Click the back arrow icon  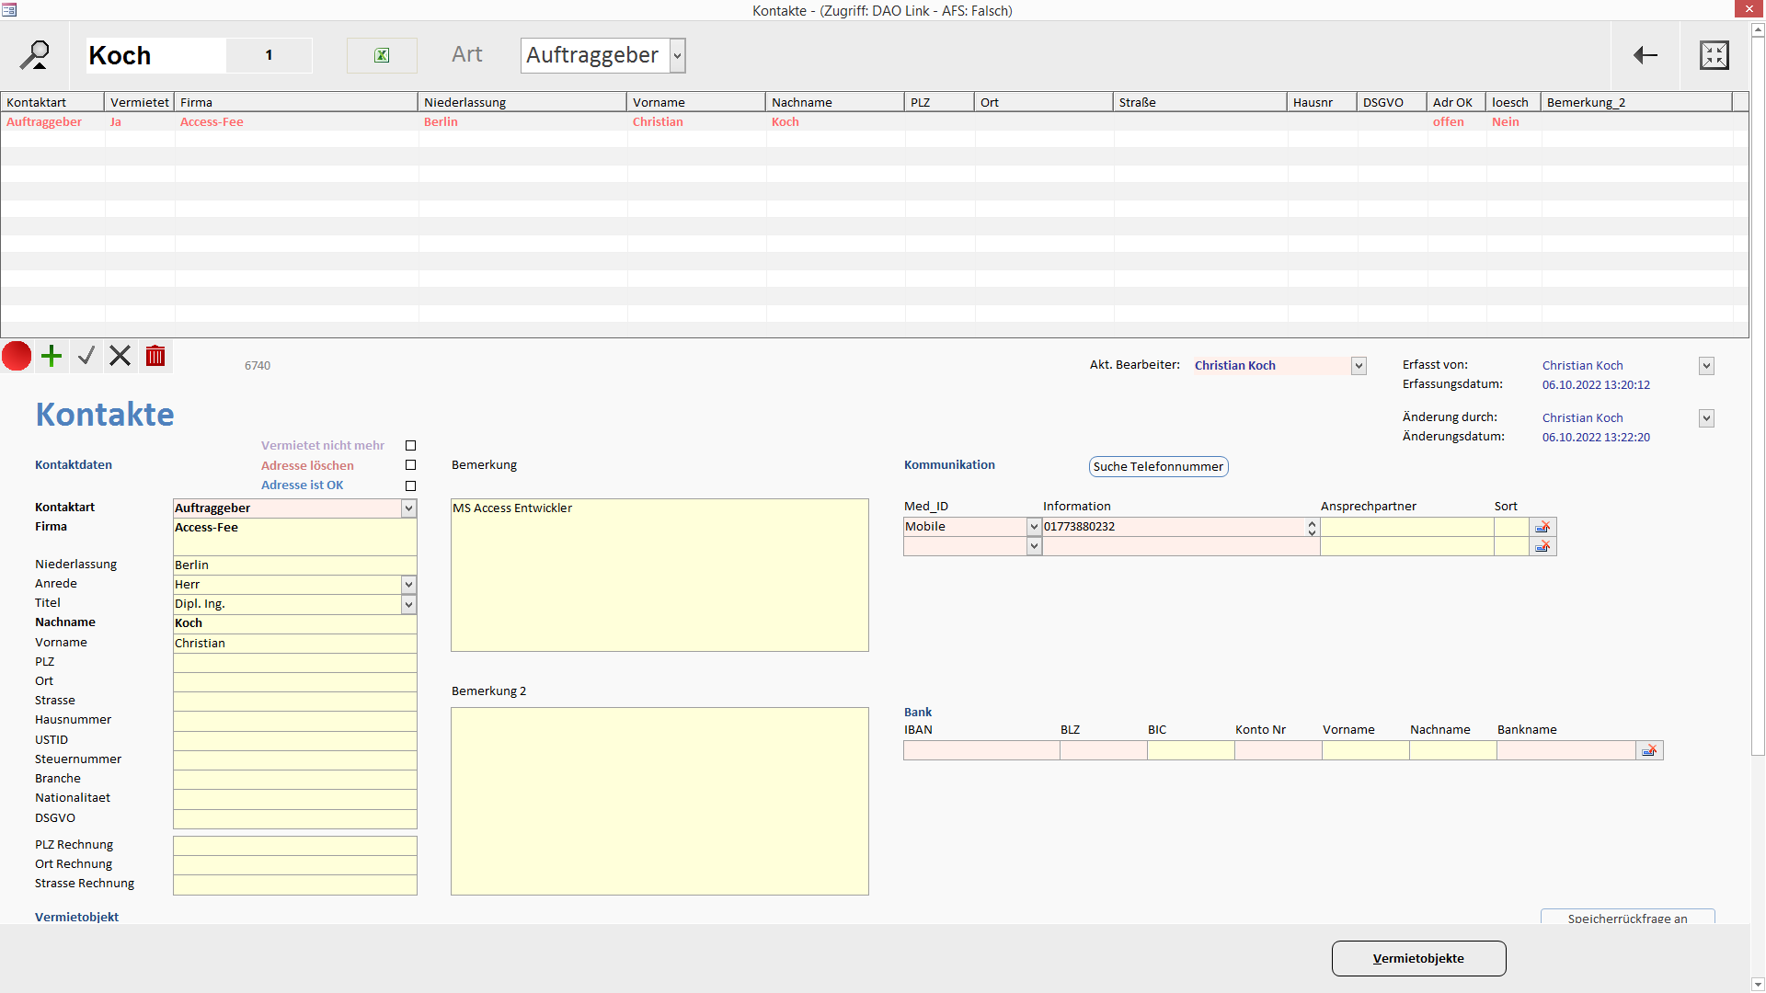1646,55
